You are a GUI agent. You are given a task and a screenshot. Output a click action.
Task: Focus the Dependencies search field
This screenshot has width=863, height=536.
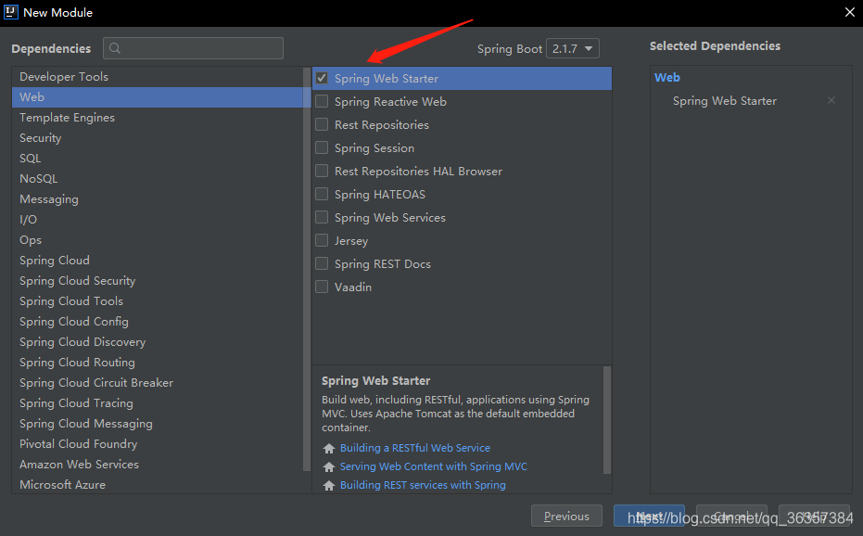193,48
